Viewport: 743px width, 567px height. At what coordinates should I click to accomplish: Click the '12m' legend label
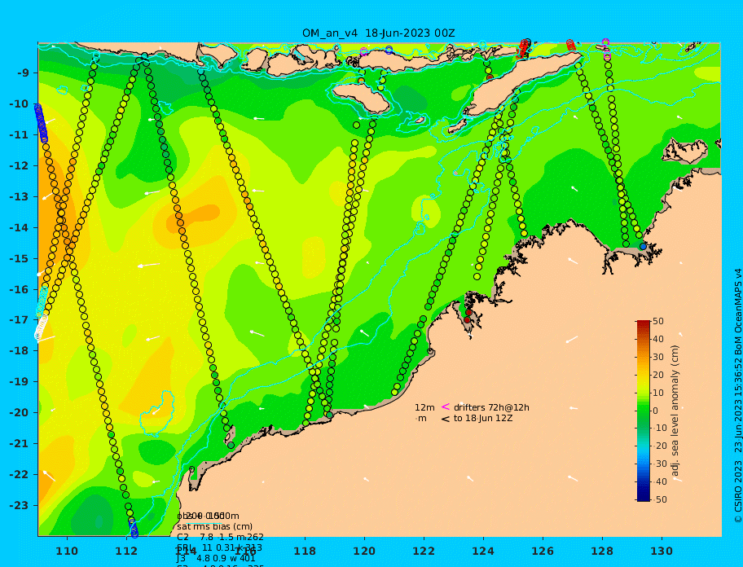tap(424, 407)
